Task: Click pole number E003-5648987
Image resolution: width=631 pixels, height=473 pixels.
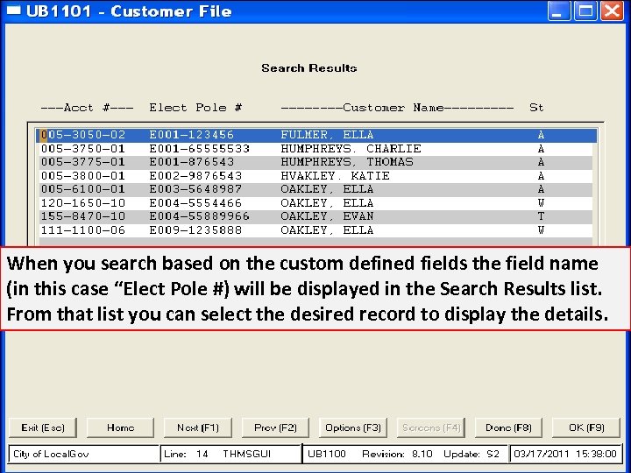Action: click(x=195, y=189)
